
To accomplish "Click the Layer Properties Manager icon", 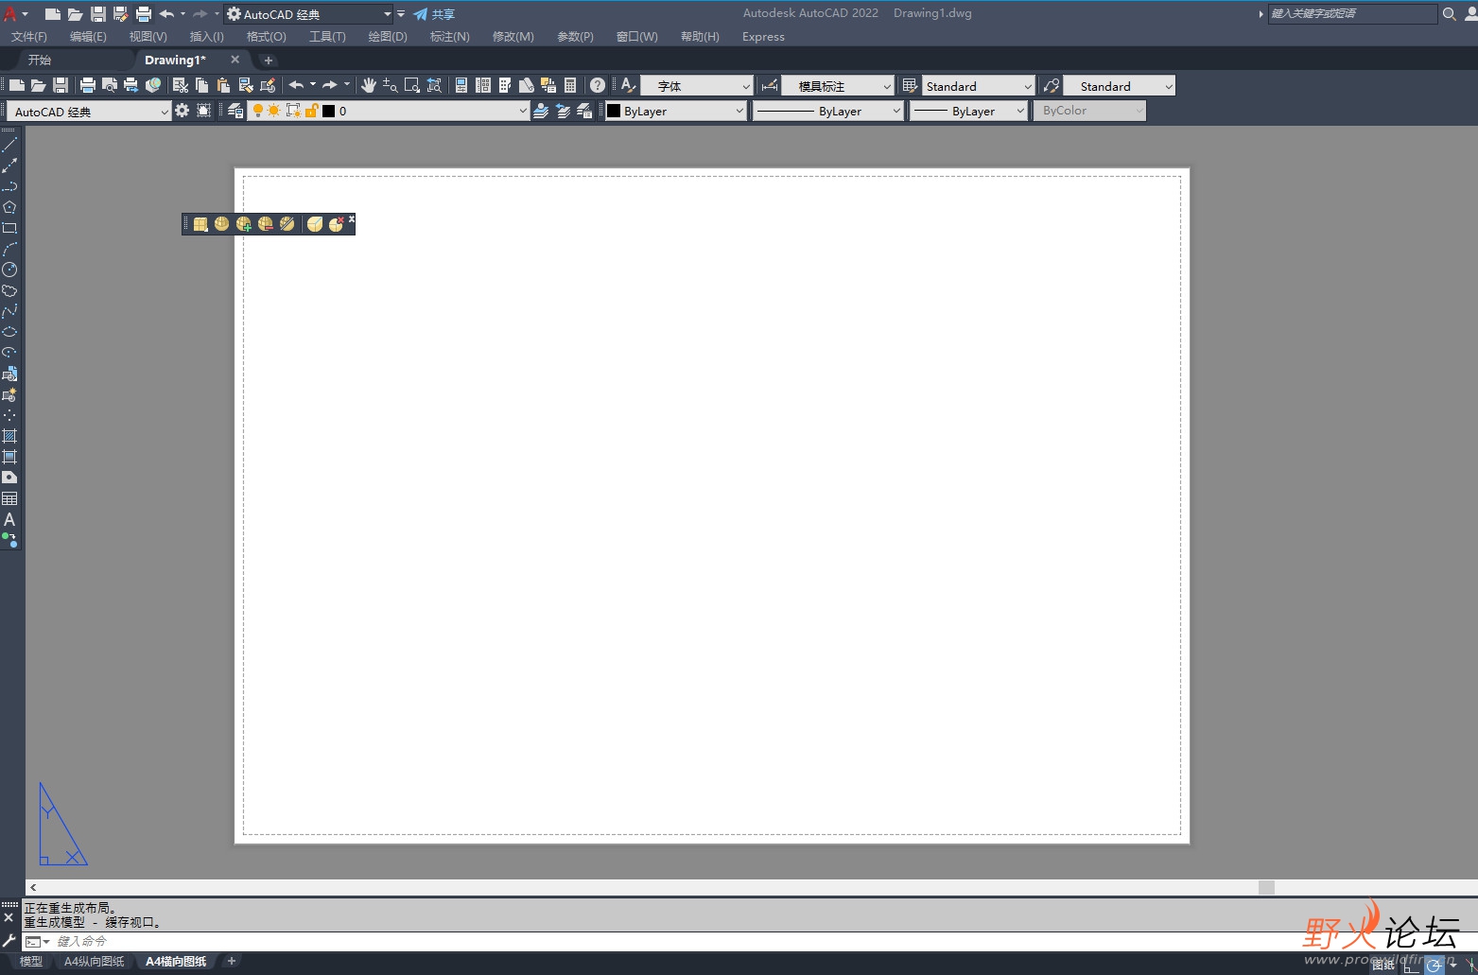I will (x=236, y=111).
